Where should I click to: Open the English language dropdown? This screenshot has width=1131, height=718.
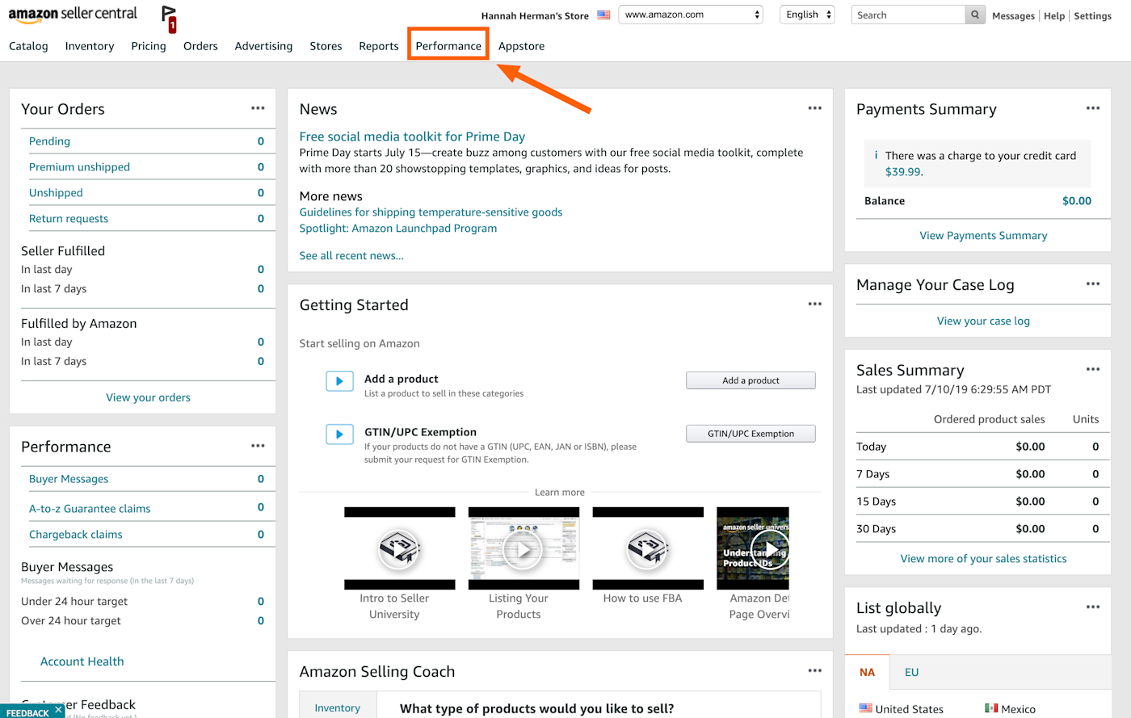(807, 15)
